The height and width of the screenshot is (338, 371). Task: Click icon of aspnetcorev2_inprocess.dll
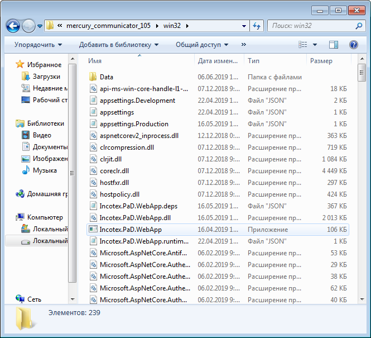(93, 136)
